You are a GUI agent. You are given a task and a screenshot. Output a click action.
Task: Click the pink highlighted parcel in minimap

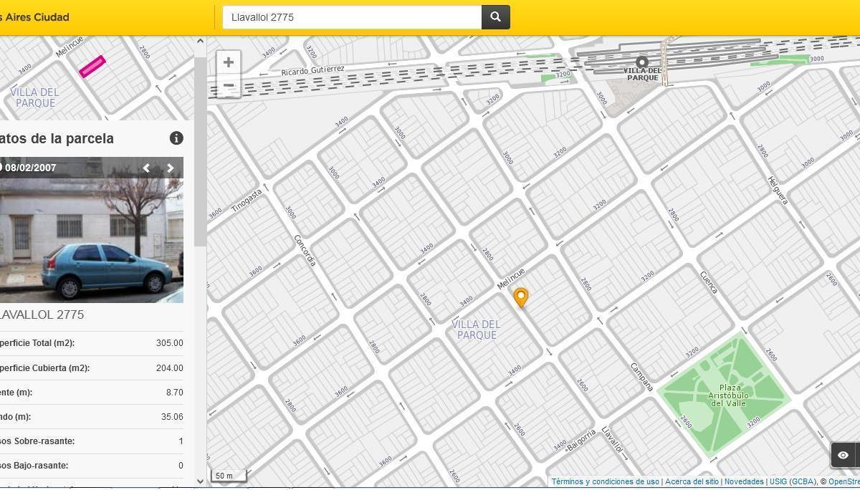pos(92,67)
